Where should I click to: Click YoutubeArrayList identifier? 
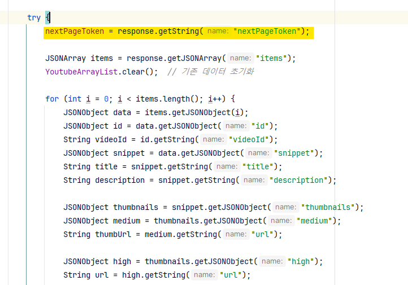pos(81,72)
